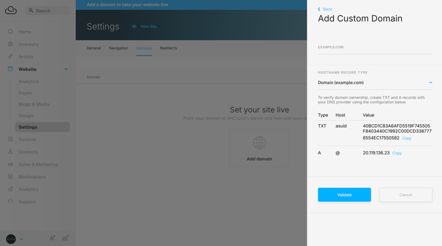Image resolution: width=442 pixels, height=246 pixels.
Task: Click the Website browser icon
Action: [x=11, y=69]
